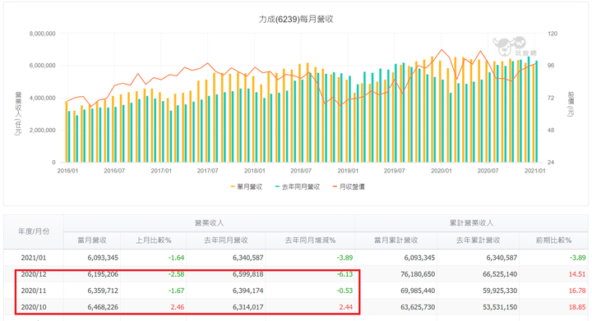The height and width of the screenshot is (321, 592).
Task: Click the 2016/01 x-axis label
Action: point(67,171)
